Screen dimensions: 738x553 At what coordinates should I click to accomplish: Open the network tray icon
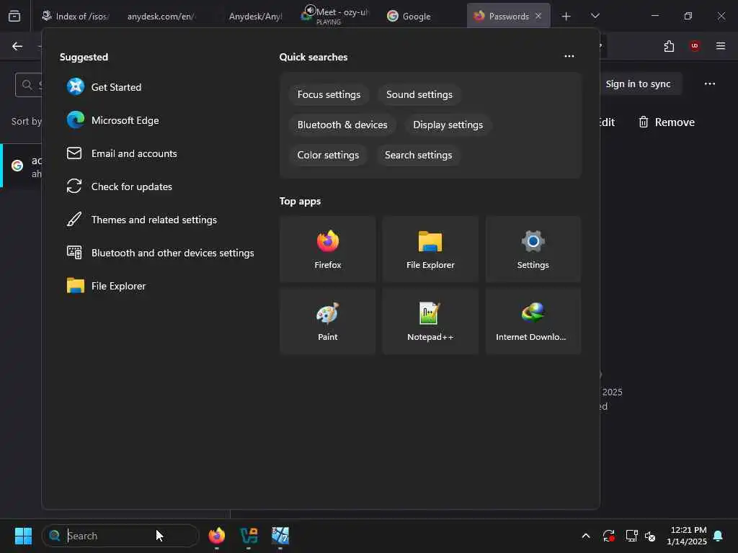point(631,536)
